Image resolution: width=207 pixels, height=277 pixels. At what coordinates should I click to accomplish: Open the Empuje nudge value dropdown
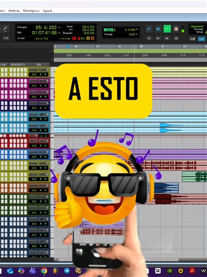pyautogui.click(x=137, y=34)
